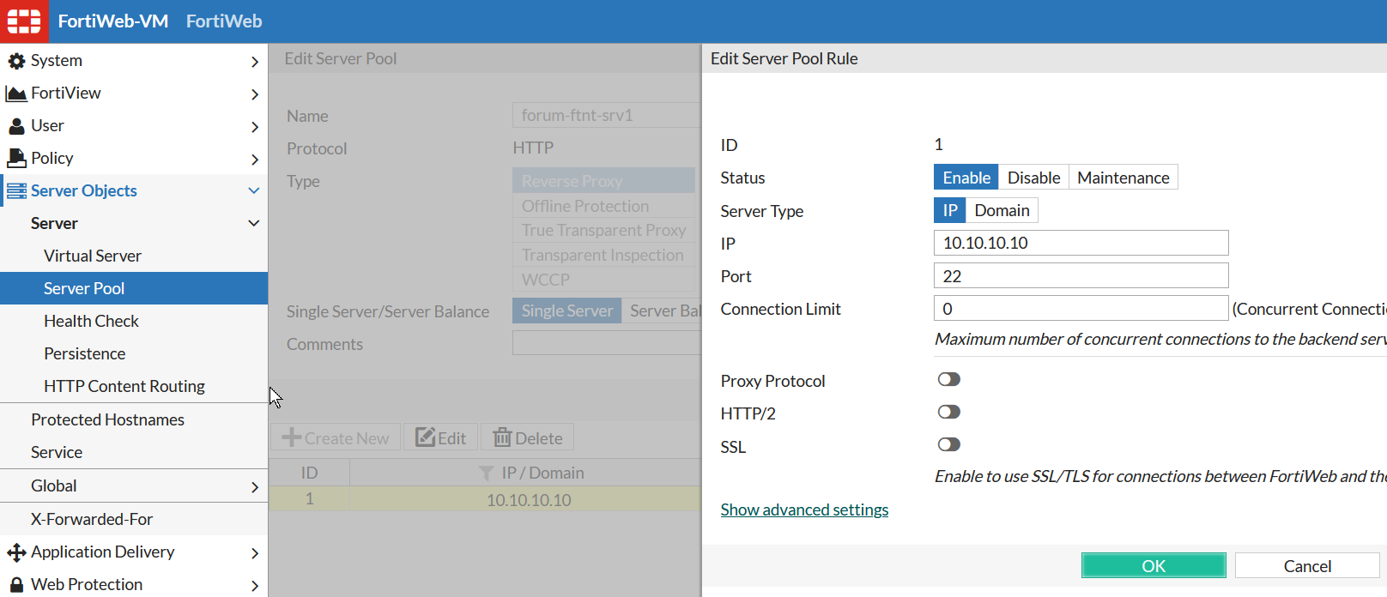This screenshot has width=1387, height=597.
Task: Click the FortiWeb-VM header title
Action: pyautogui.click(x=113, y=21)
